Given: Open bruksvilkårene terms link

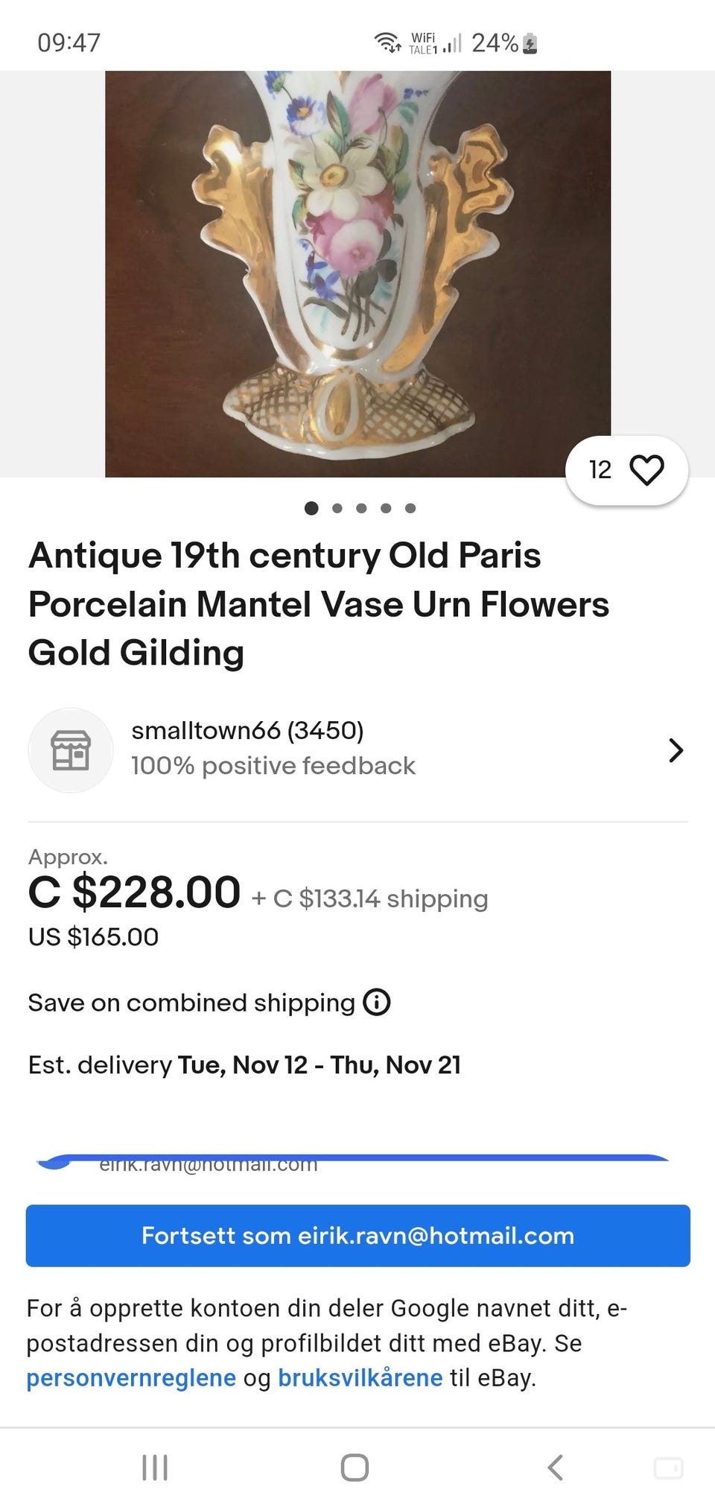Looking at the screenshot, I should (x=360, y=1378).
